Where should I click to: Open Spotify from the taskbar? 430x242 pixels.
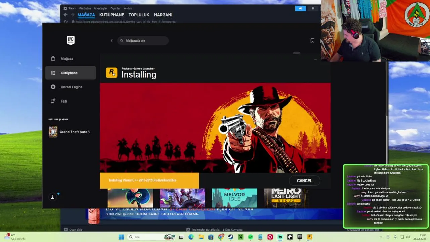tap(250, 237)
